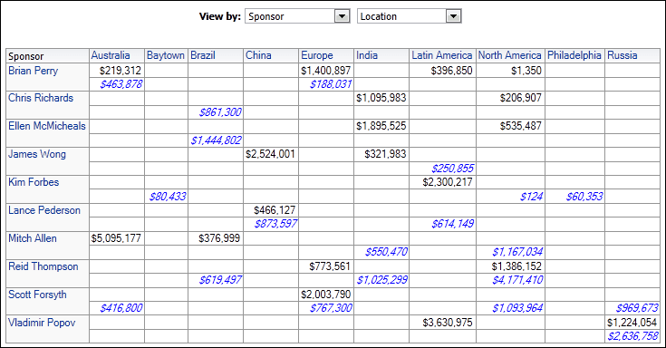Viewport: 666px width, 348px height.
Task: Click the italic $4,171,410 value
Action: click(x=517, y=280)
